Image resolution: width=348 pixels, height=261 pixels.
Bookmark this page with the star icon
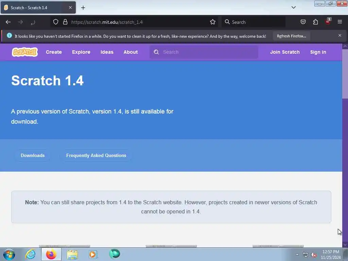(213, 22)
